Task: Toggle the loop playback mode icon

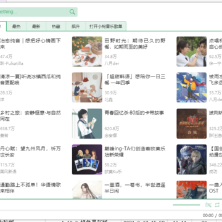Action: point(217,205)
